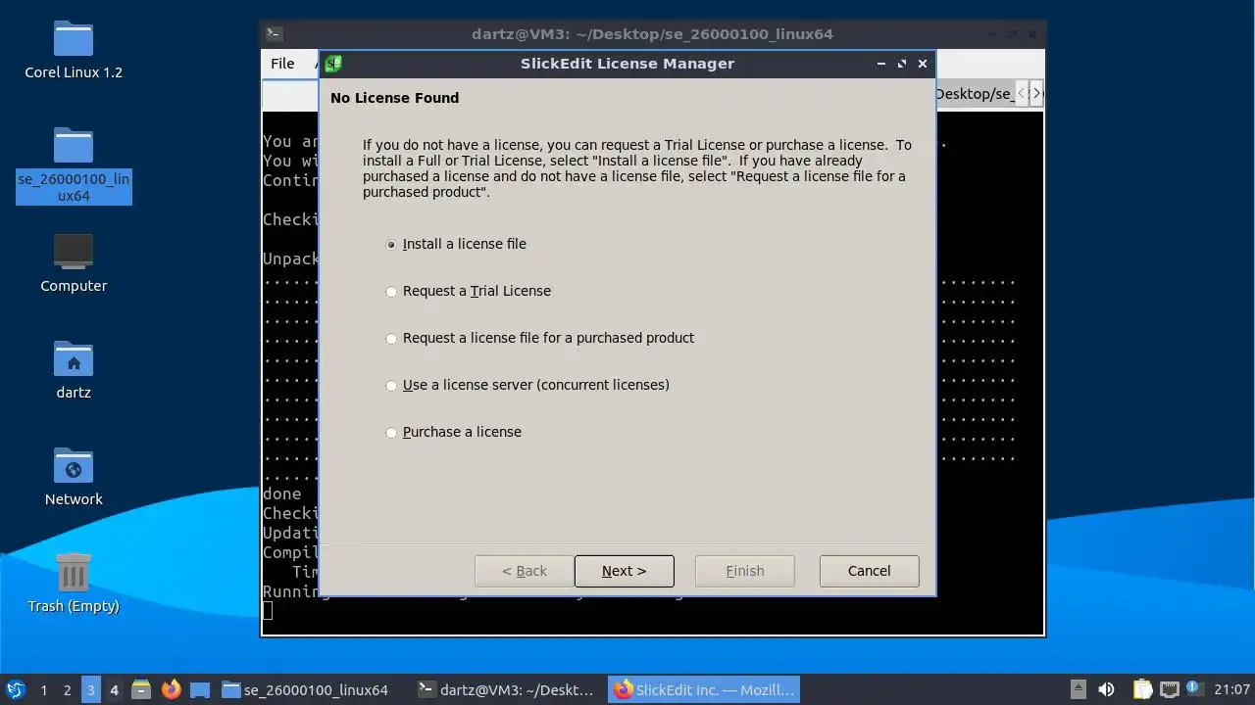Screen dimensions: 1255x705
Task: Click the Cancel button in License Manager
Action: [870, 571]
